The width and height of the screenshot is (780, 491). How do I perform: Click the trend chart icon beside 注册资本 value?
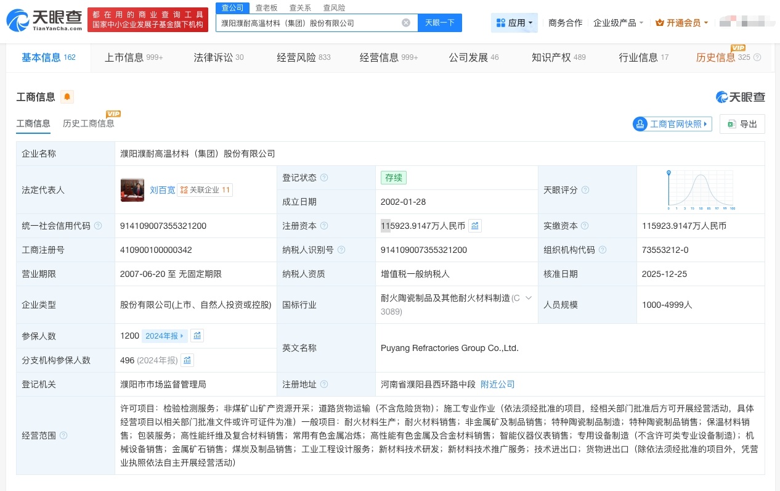click(x=474, y=226)
